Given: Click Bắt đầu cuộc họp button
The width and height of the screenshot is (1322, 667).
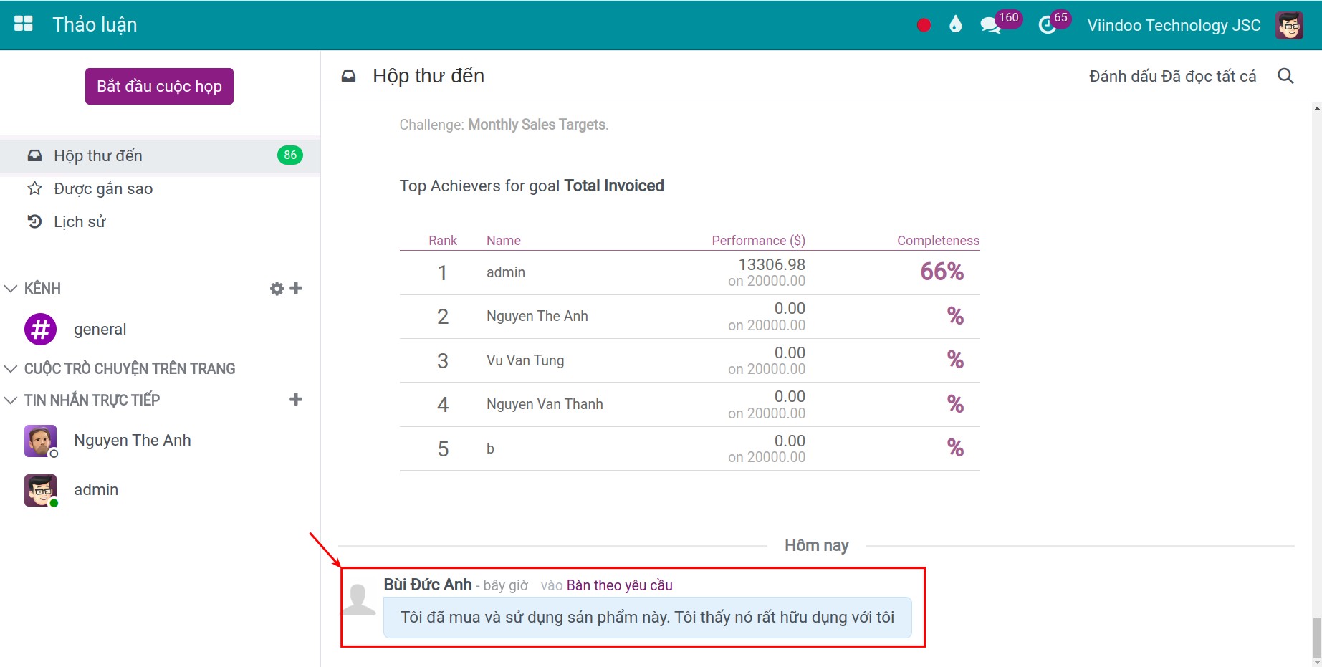Looking at the screenshot, I should 159,86.
